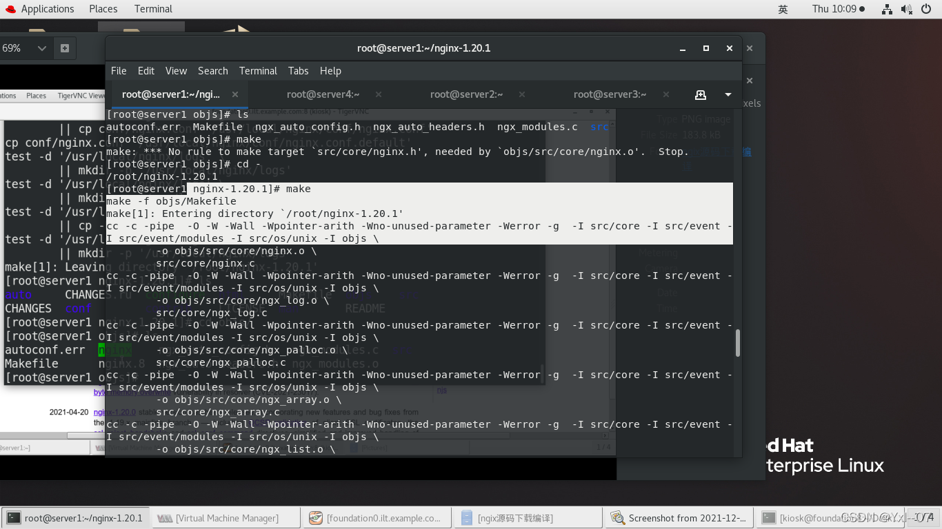Open Screenshot from 2021-12 taskbar window
This screenshot has width=942, height=529.
pyautogui.click(x=679, y=518)
